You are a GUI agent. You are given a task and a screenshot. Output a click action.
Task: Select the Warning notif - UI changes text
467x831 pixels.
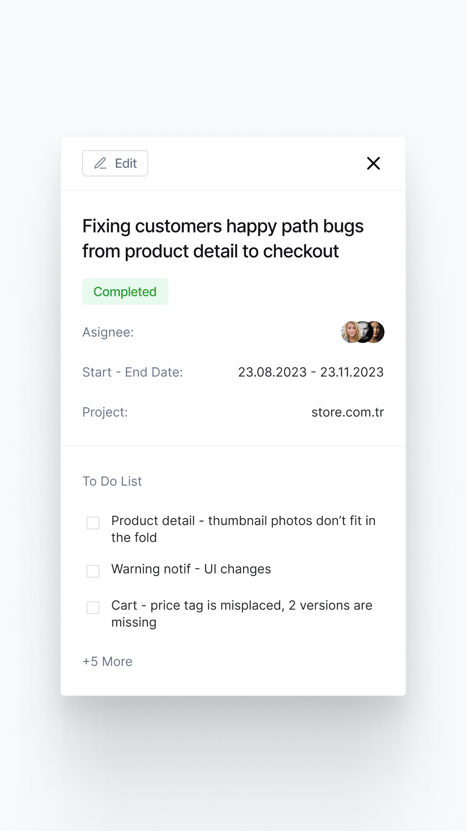(x=191, y=569)
